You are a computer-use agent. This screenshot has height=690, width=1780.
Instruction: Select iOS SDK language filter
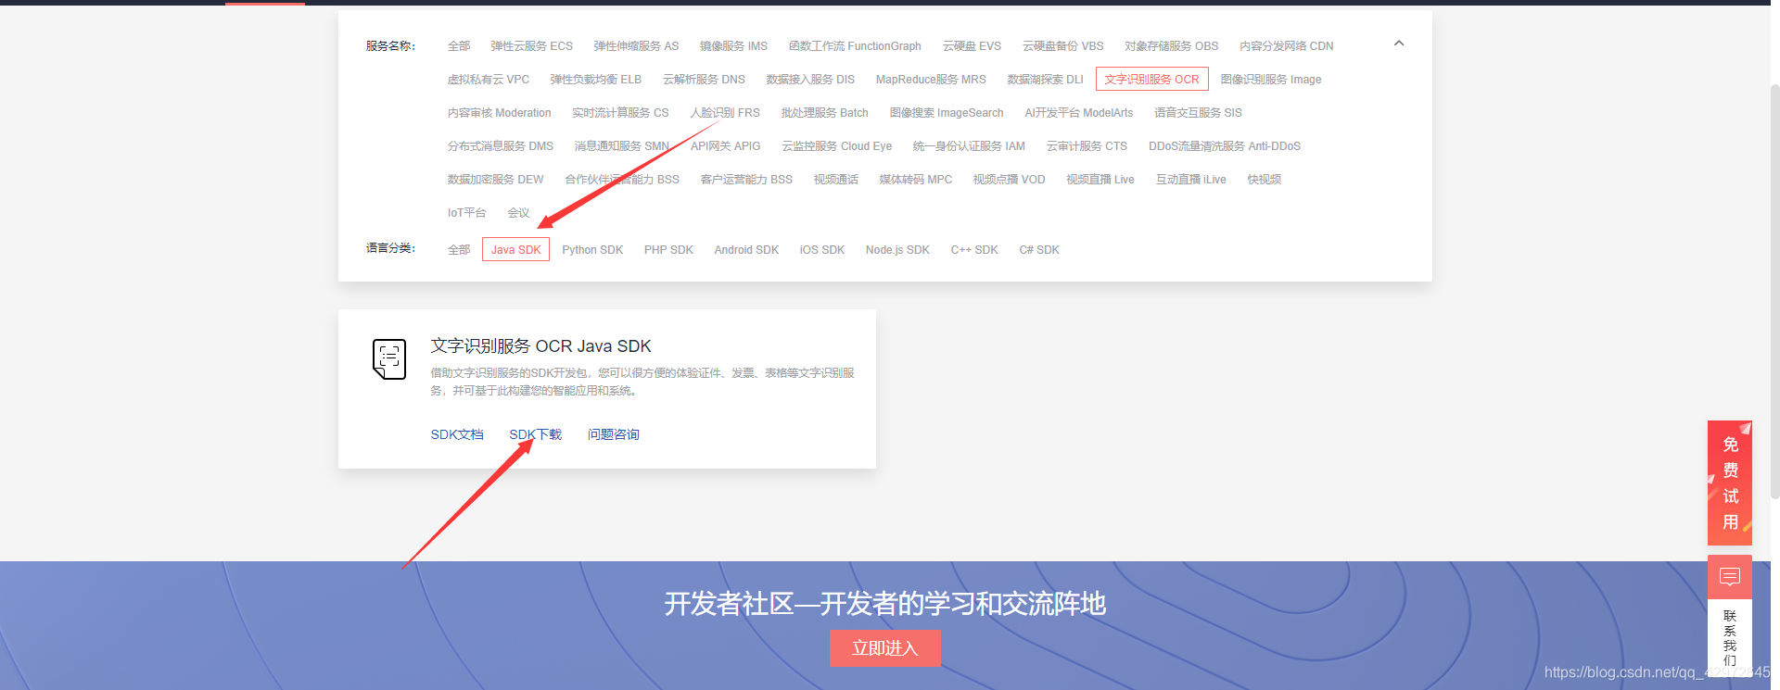point(822,250)
